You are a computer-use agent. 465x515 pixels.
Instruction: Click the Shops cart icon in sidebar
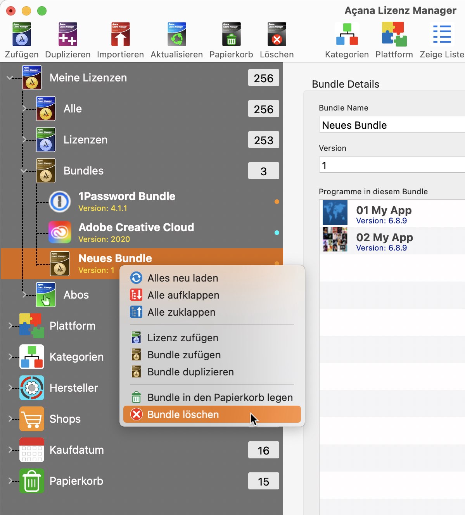32,419
